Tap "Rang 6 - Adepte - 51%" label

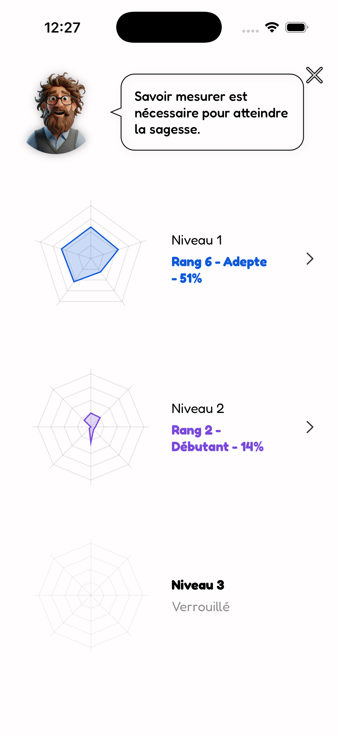click(219, 270)
